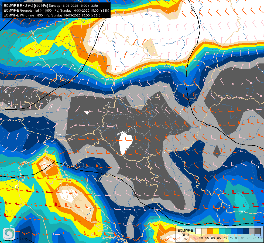Click the bright blue 75-80% legend swatch
Screen dimensions: 264x243
click(234, 231)
